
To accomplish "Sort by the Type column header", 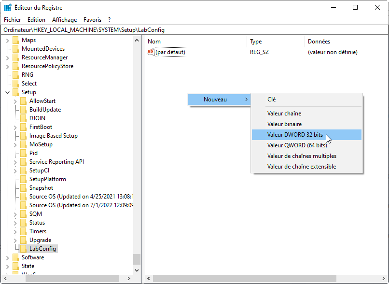I will (256, 42).
